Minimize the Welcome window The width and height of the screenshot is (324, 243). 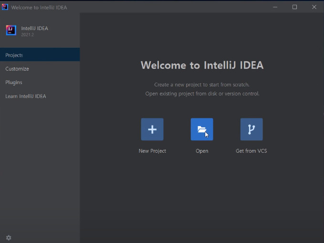275,7
